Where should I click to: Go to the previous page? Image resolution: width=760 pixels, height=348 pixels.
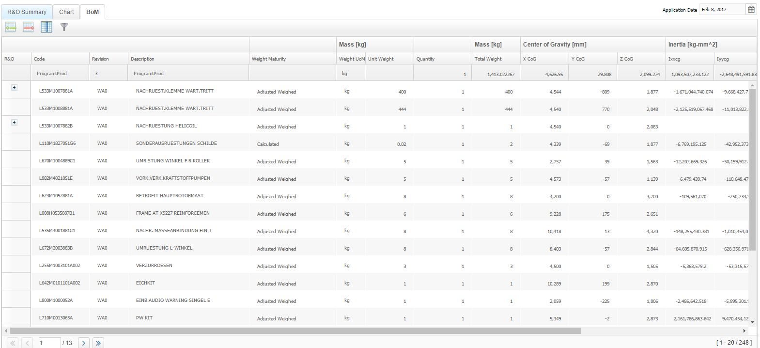coord(27,343)
